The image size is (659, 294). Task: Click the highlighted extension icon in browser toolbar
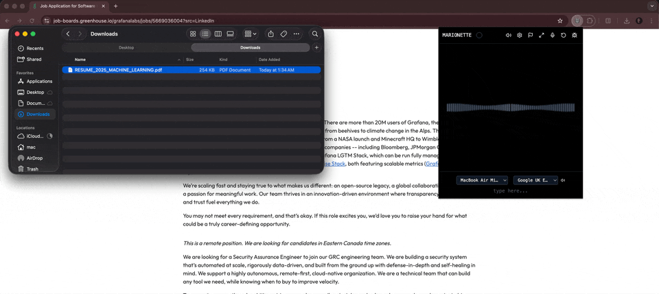pyautogui.click(x=578, y=21)
